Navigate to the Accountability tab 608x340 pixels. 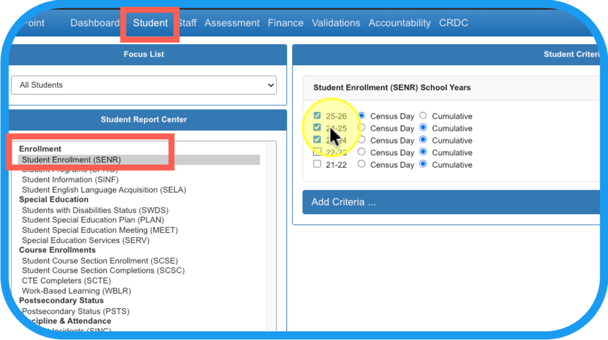click(399, 23)
